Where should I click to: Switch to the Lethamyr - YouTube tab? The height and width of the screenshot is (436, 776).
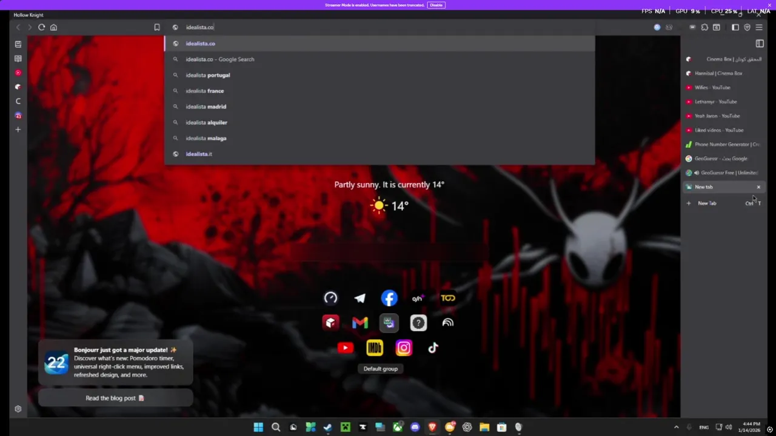(x=723, y=102)
